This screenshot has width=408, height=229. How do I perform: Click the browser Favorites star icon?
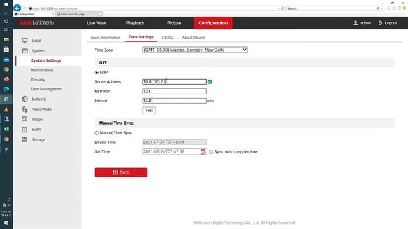click(394, 8)
